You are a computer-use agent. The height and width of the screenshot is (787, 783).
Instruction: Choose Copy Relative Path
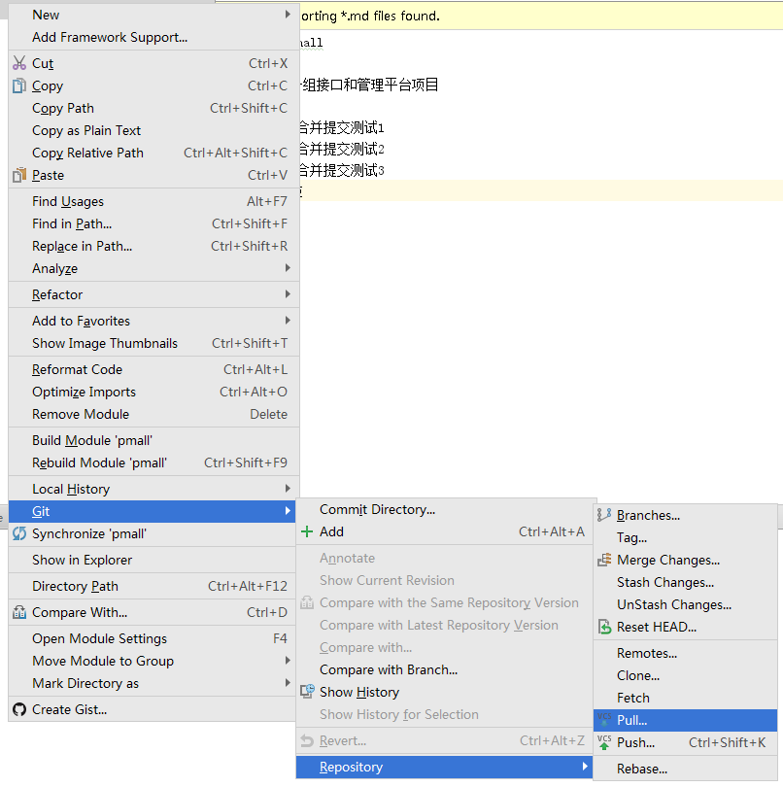coord(154,153)
